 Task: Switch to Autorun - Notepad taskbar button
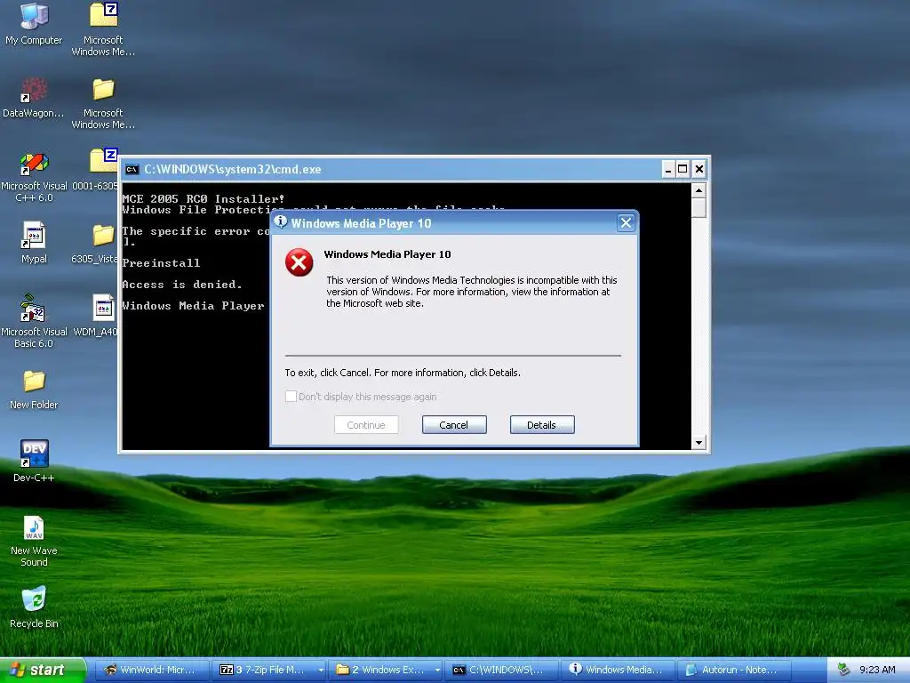733,670
